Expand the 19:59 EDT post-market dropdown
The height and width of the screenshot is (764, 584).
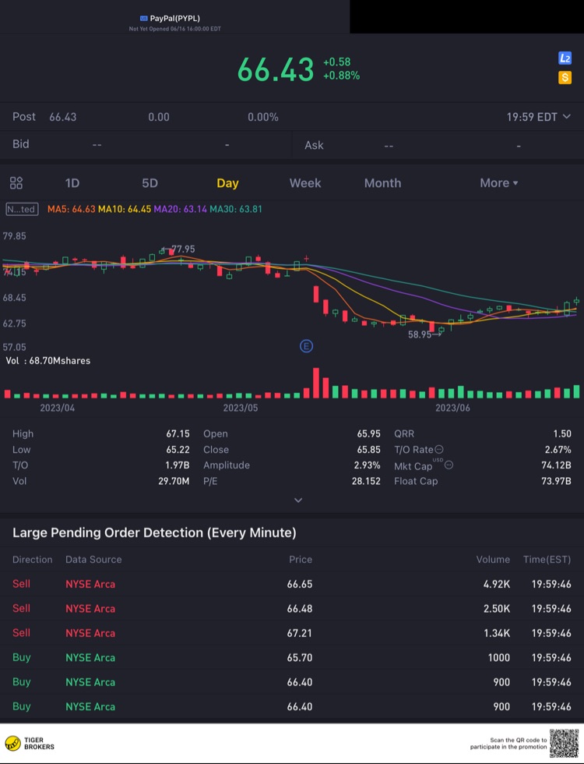[x=538, y=117]
